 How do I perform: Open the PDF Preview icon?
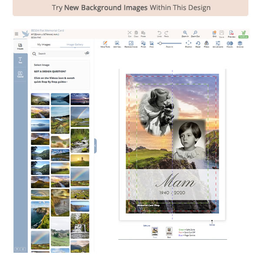click(x=231, y=33)
